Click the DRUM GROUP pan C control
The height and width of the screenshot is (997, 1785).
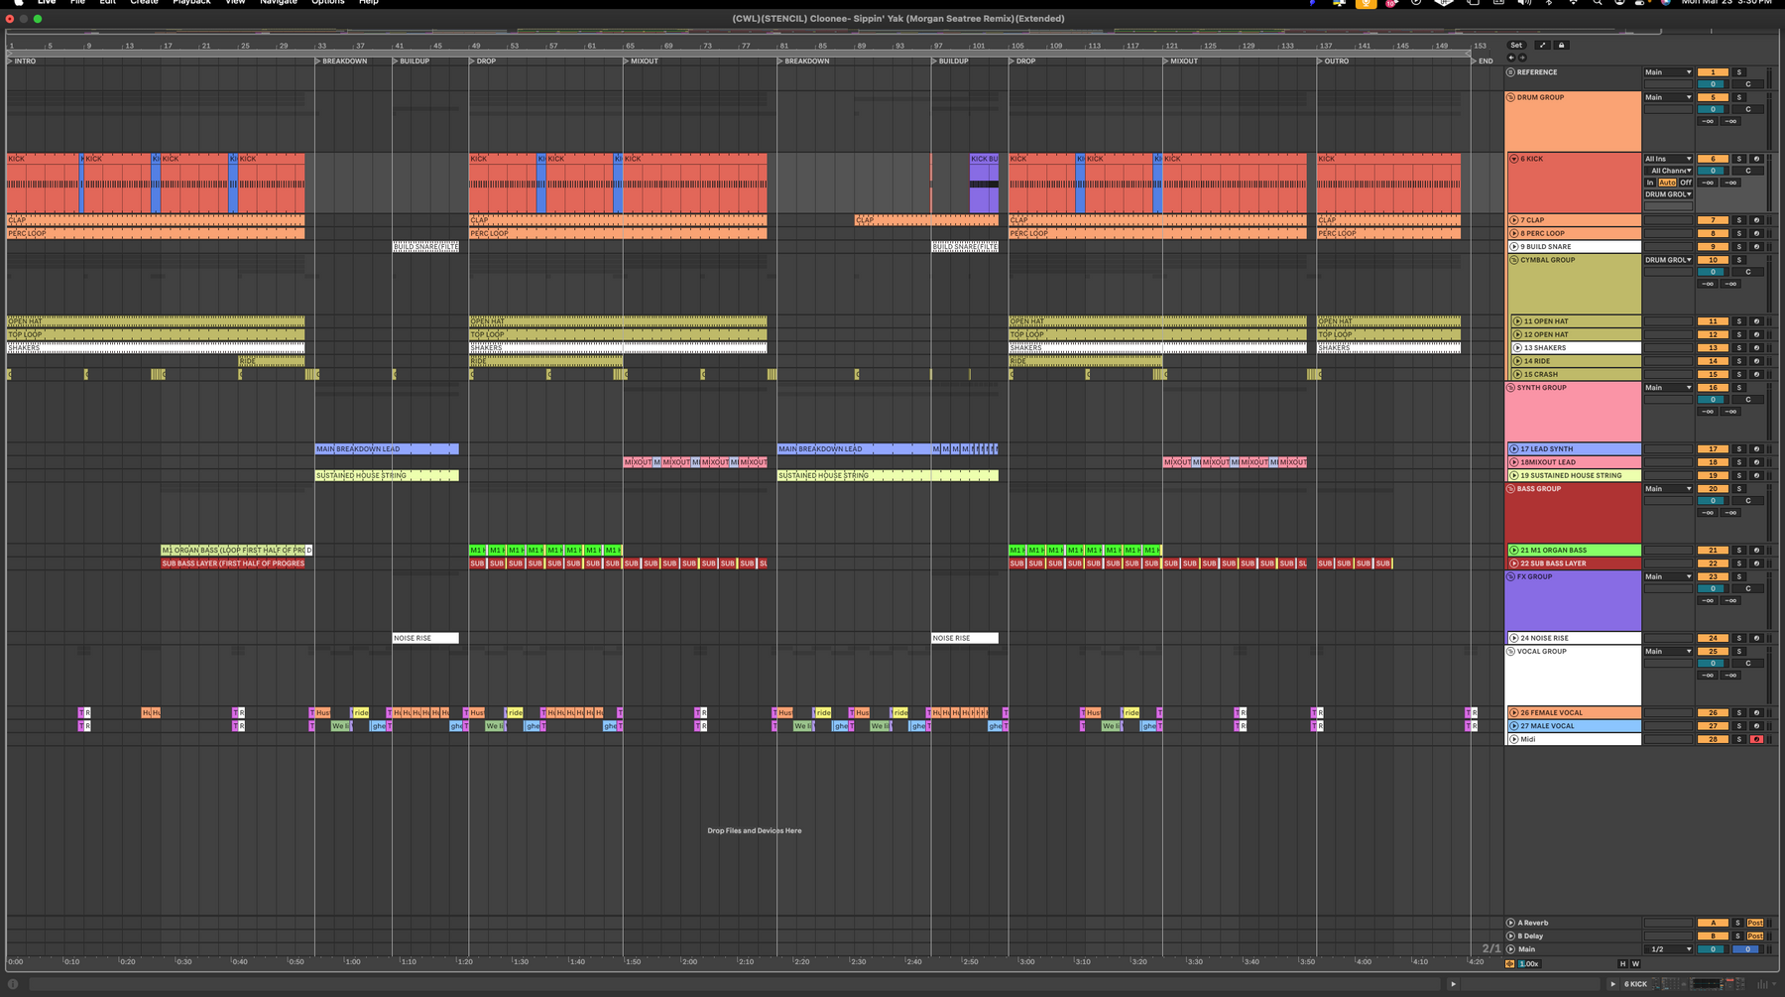click(x=1747, y=109)
